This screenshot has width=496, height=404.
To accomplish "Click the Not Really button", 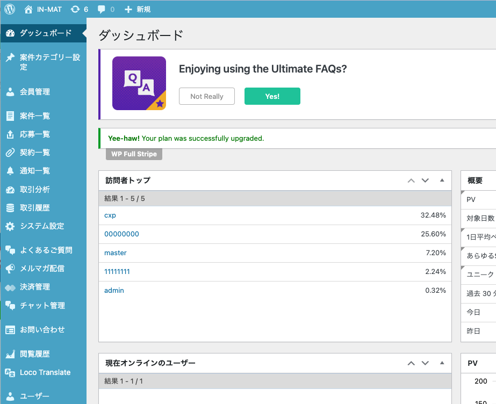I will (207, 96).
